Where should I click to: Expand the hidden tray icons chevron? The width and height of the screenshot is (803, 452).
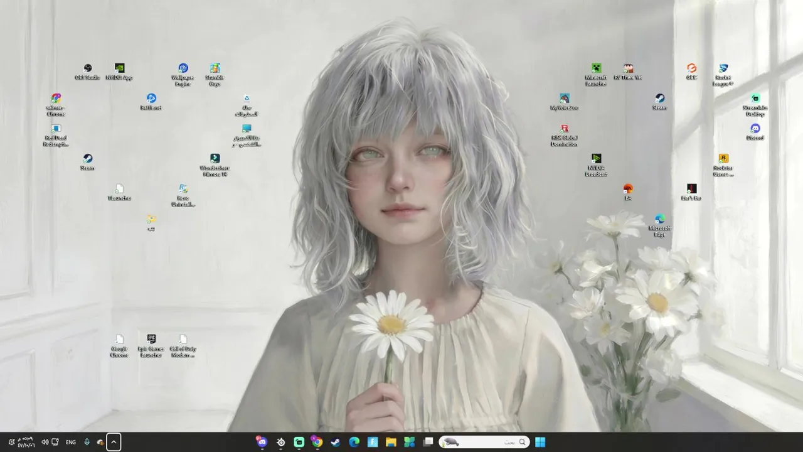(114, 442)
